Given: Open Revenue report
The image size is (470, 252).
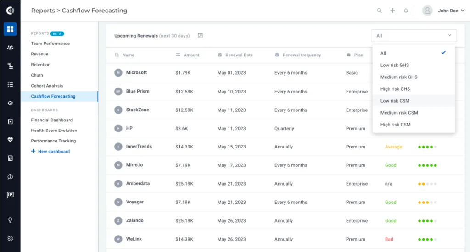Looking at the screenshot, I should point(39,54).
